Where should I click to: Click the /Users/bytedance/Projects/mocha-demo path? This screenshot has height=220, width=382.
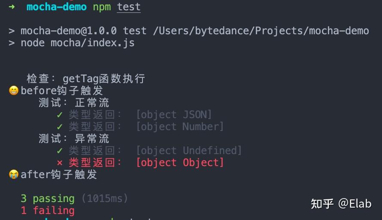[x=260, y=31]
